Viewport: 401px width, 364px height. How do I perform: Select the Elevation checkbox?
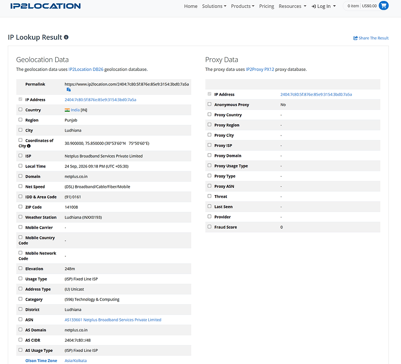pyautogui.click(x=20, y=268)
